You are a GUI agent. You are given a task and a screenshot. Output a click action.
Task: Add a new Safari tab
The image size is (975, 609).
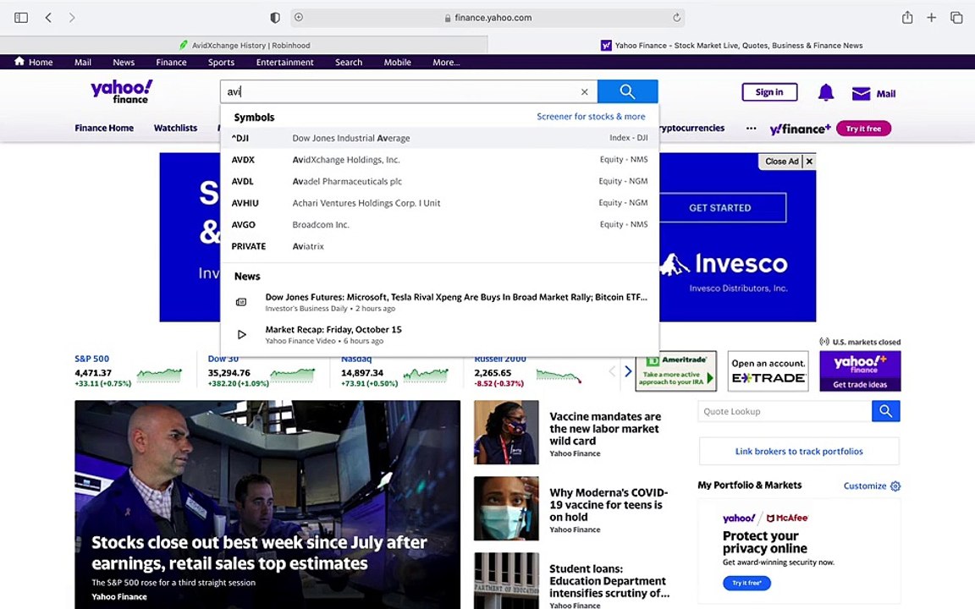(x=932, y=18)
